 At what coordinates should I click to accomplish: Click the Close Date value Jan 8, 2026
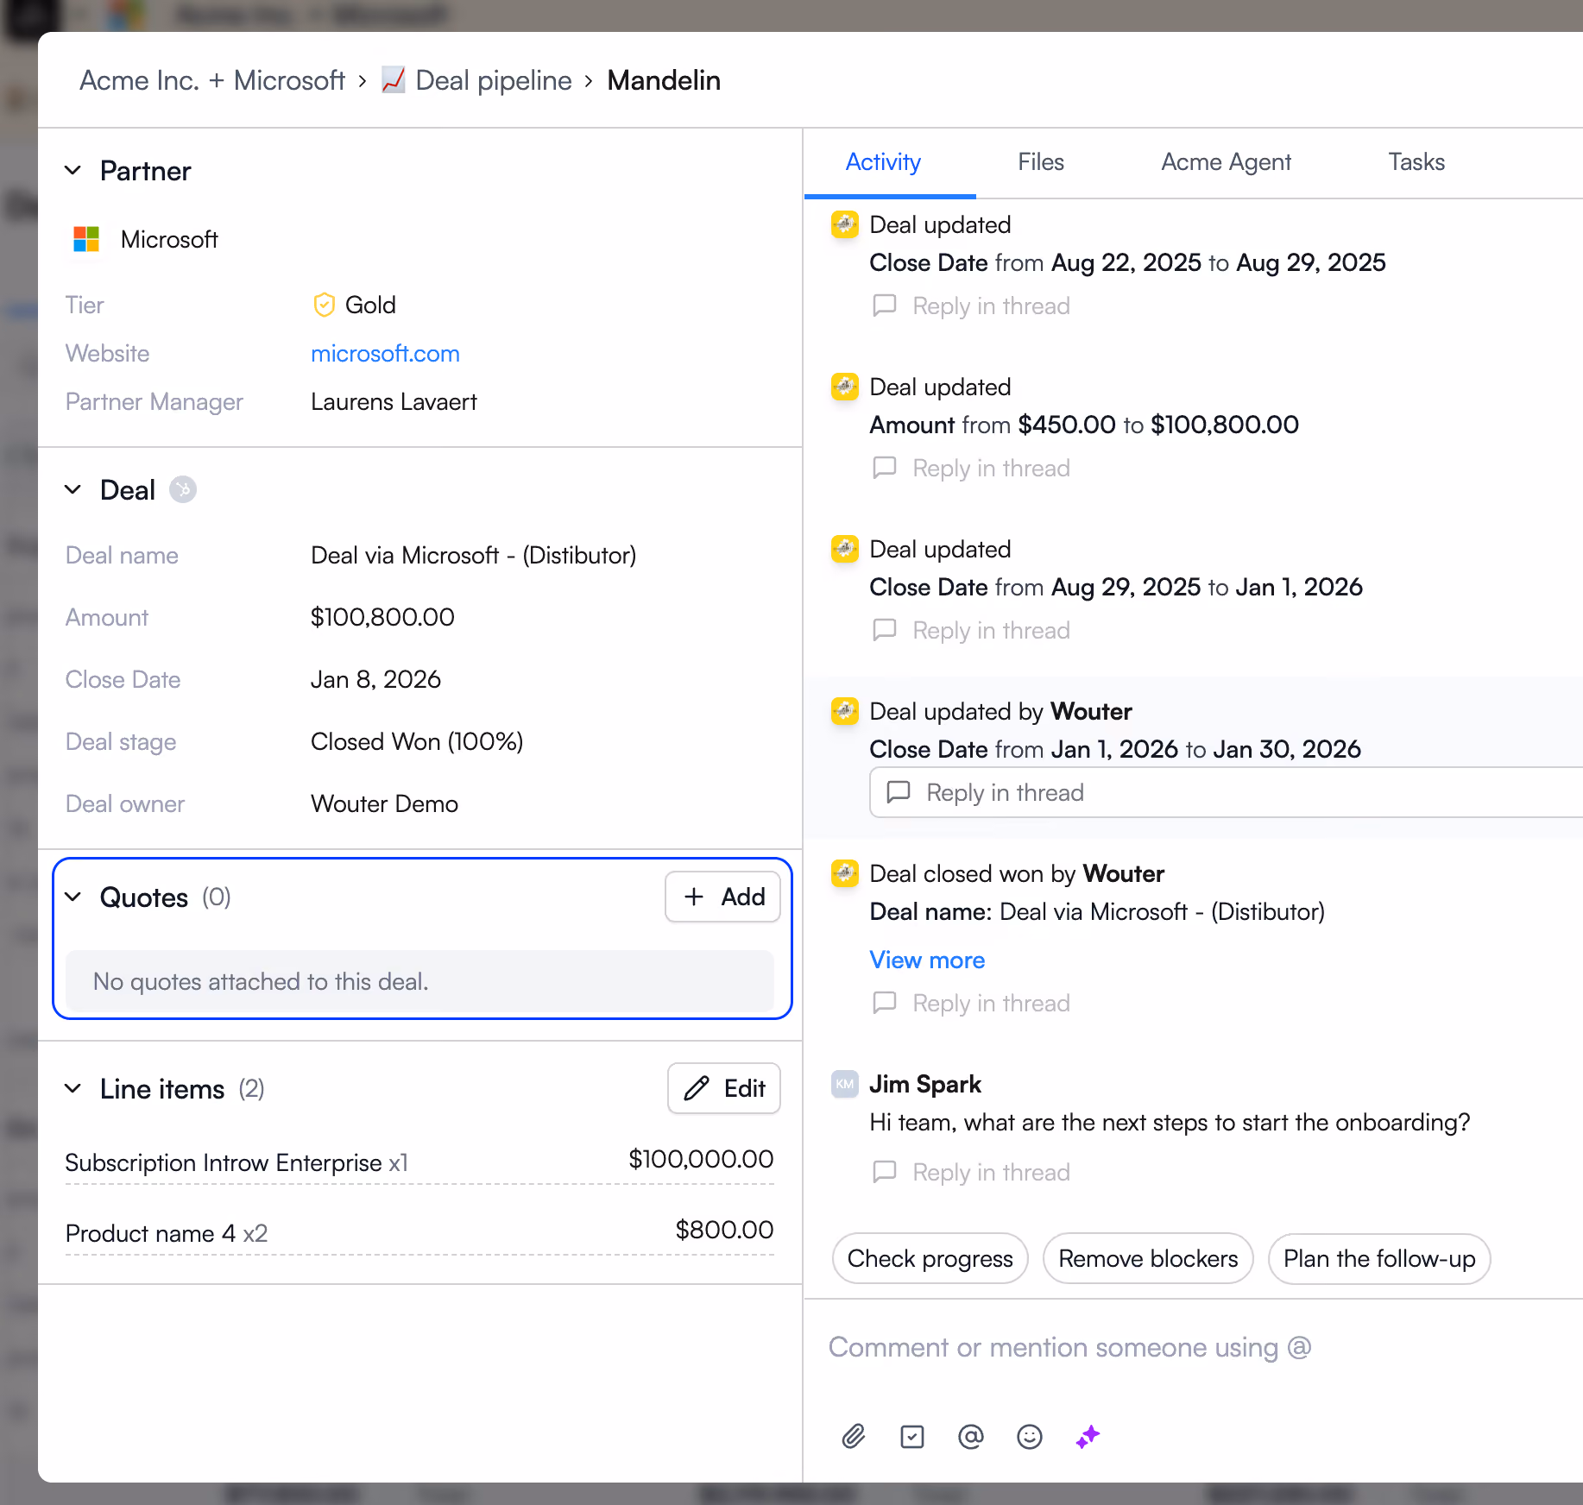(375, 680)
